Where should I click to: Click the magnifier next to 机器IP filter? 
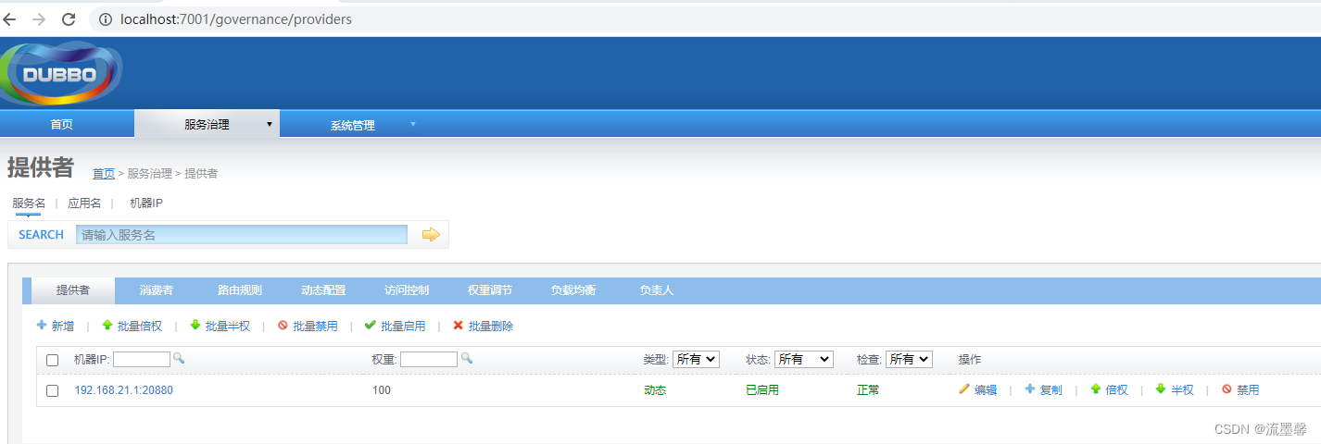click(178, 358)
